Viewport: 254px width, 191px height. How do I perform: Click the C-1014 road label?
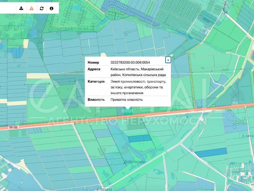247,136
